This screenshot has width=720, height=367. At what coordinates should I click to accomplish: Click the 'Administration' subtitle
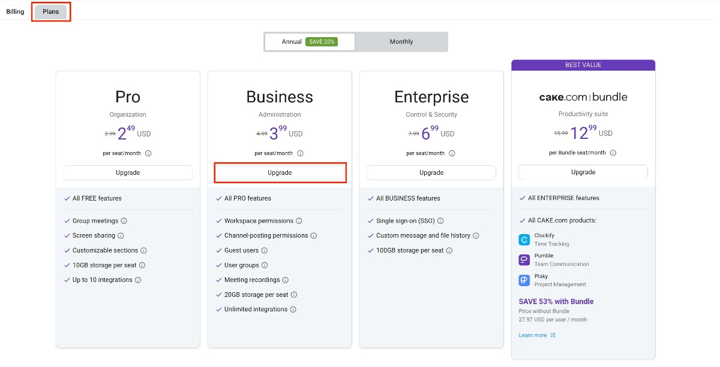pyautogui.click(x=280, y=115)
